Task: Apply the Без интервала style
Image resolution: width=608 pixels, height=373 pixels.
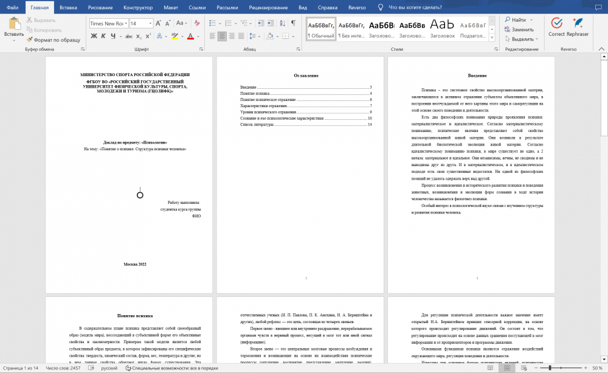Action: point(351,29)
